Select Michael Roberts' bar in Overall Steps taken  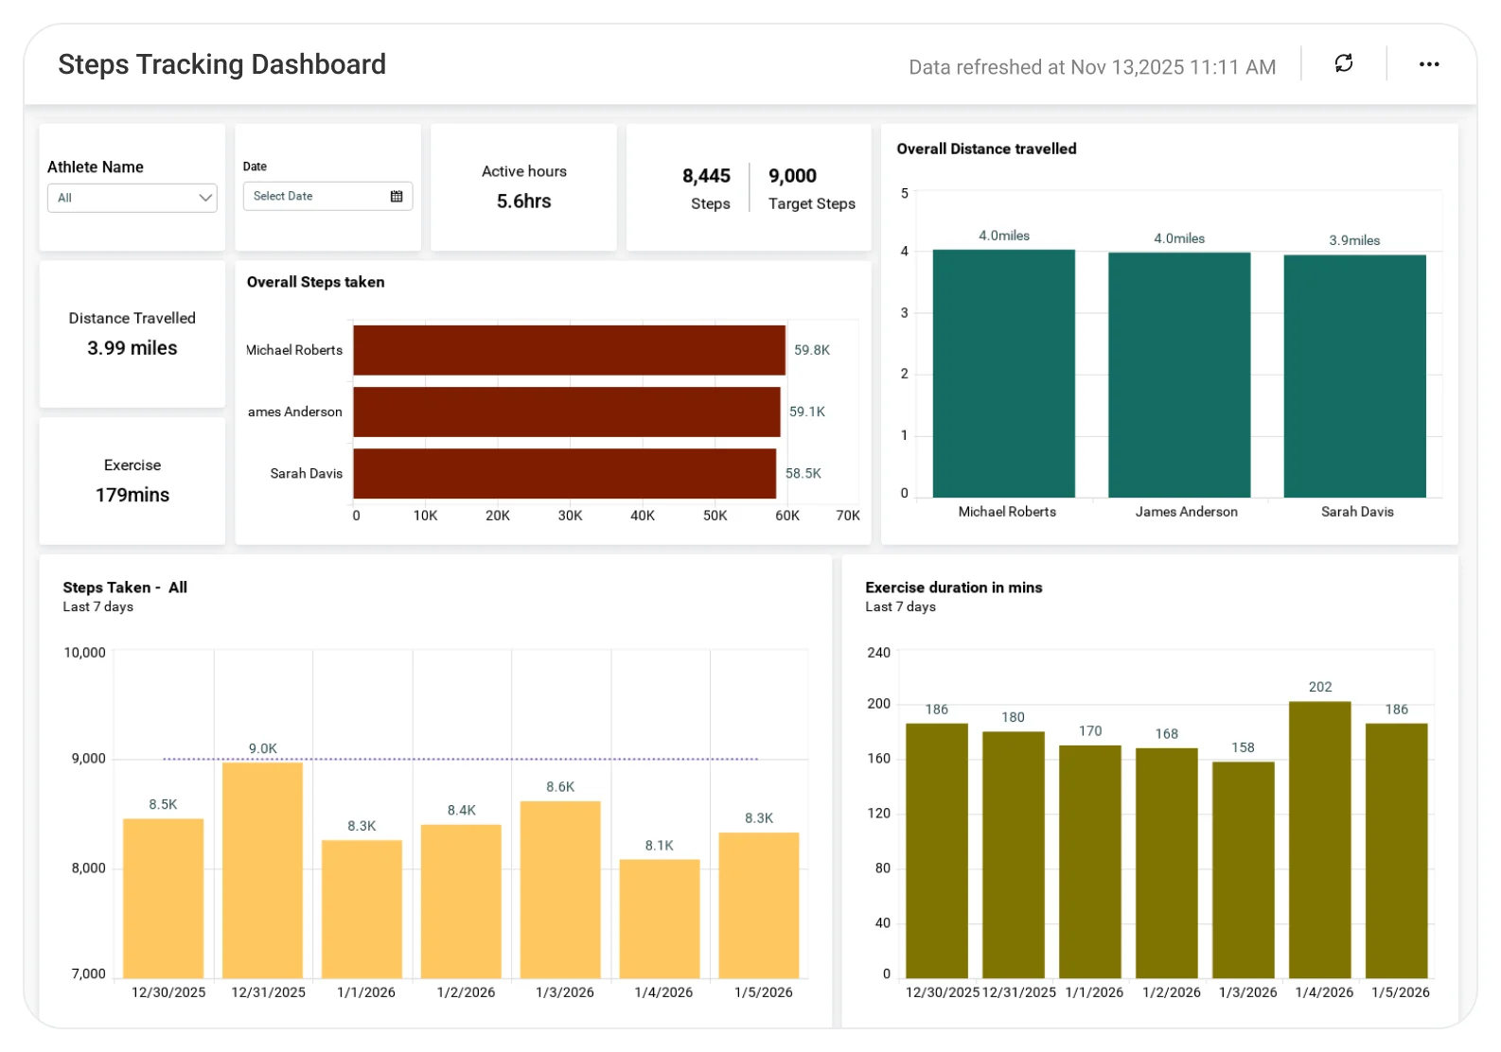[x=570, y=350]
